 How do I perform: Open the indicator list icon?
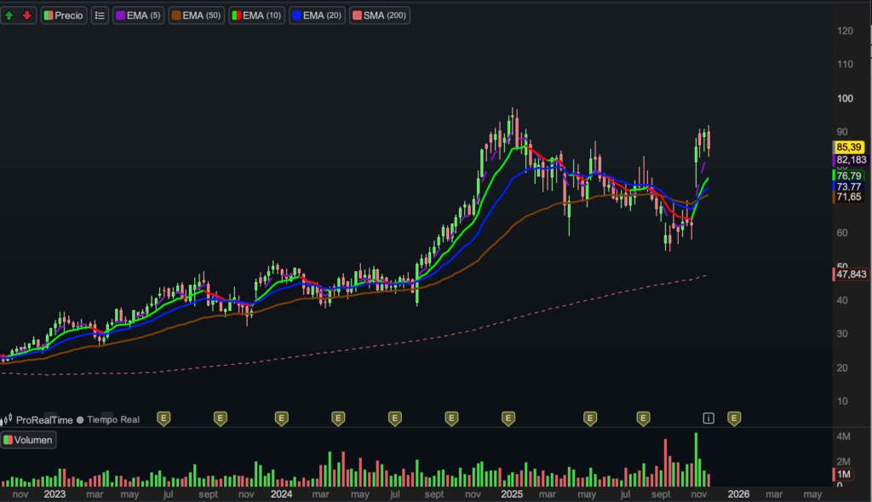pos(100,15)
